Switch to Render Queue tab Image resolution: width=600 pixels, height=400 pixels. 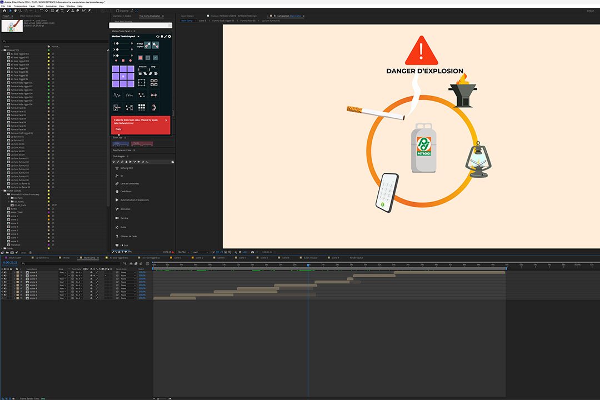356,258
